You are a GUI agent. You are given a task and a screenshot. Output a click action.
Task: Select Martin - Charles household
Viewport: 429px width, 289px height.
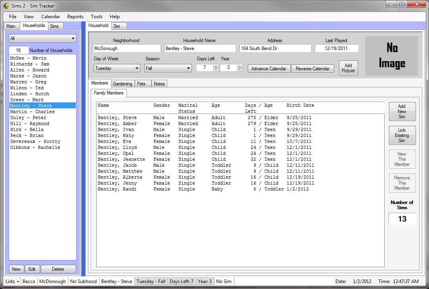coord(42,112)
